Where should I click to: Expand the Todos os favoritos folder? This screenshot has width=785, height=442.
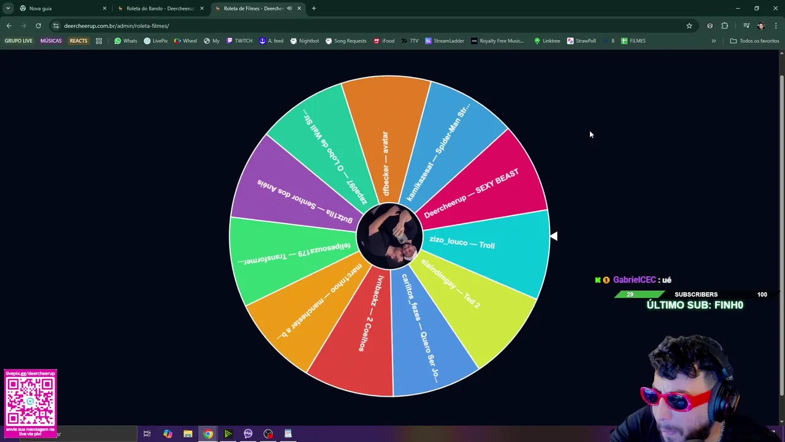click(754, 41)
